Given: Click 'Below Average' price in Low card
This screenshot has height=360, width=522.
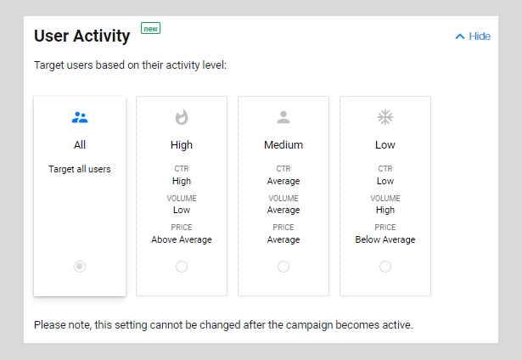Looking at the screenshot, I should click(x=385, y=239).
